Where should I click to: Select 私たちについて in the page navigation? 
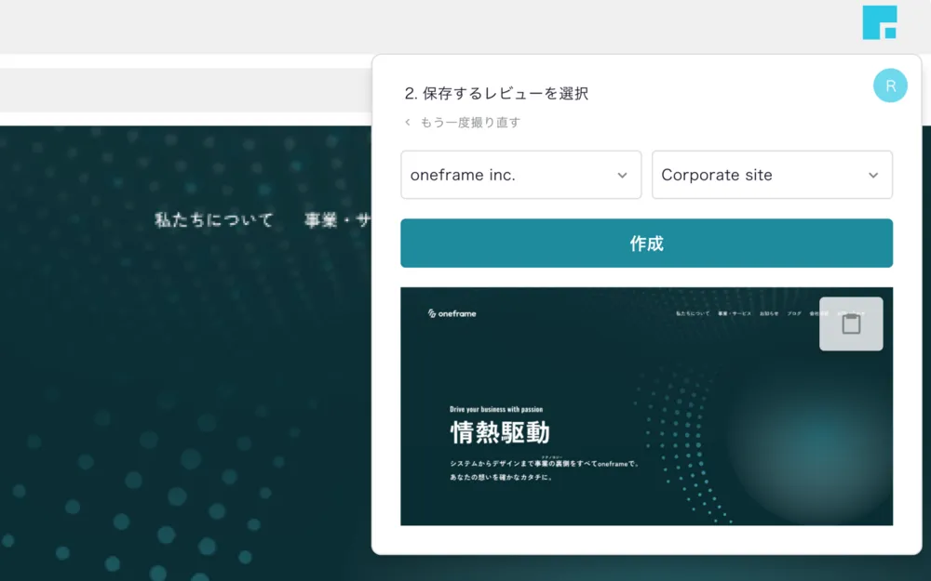point(214,220)
